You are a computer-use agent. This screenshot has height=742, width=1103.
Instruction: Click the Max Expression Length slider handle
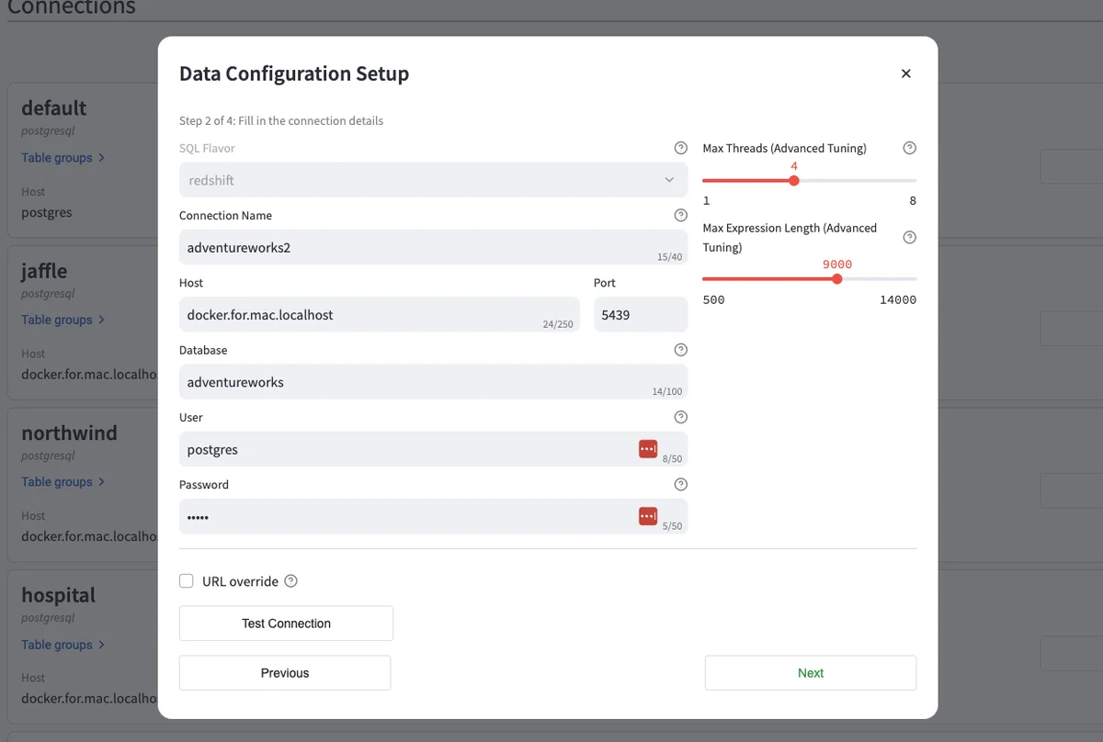(836, 279)
